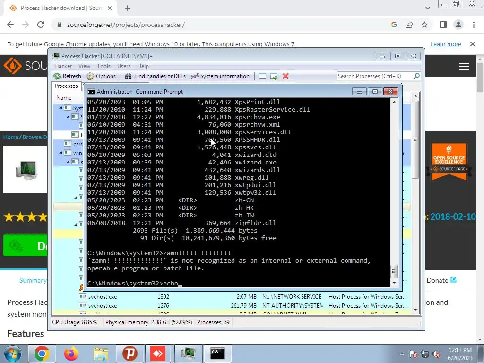The image size is (484, 363).
Task: Click the find window icon in toolbar
Action: 262,76
